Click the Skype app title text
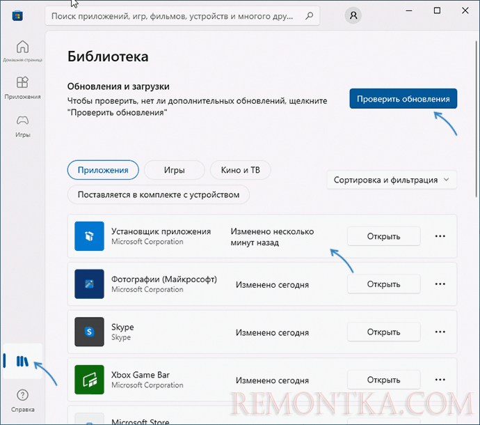 point(122,327)
